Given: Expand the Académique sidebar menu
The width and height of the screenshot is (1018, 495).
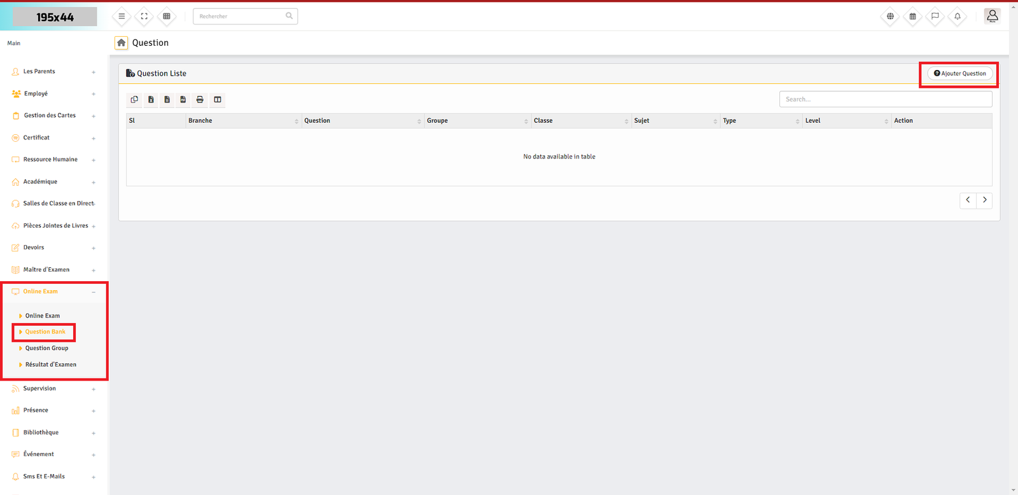Looking at the screenshot, I should click(x=40, y=182).
